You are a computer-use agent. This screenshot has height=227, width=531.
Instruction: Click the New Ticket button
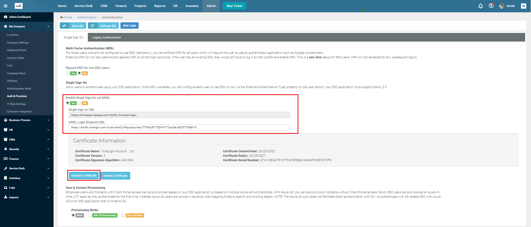tap(234, 6)
